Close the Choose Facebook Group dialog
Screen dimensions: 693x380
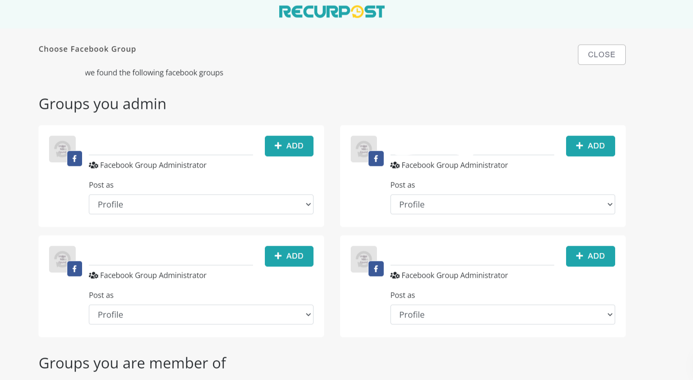(602, 54)
